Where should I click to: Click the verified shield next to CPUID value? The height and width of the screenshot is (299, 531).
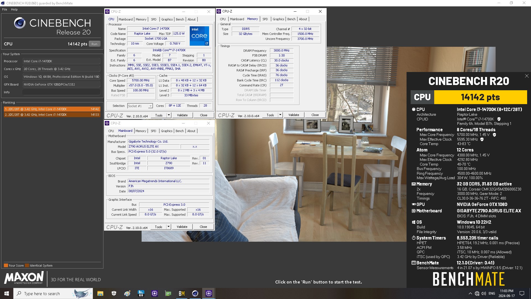[x=499, y=119]
